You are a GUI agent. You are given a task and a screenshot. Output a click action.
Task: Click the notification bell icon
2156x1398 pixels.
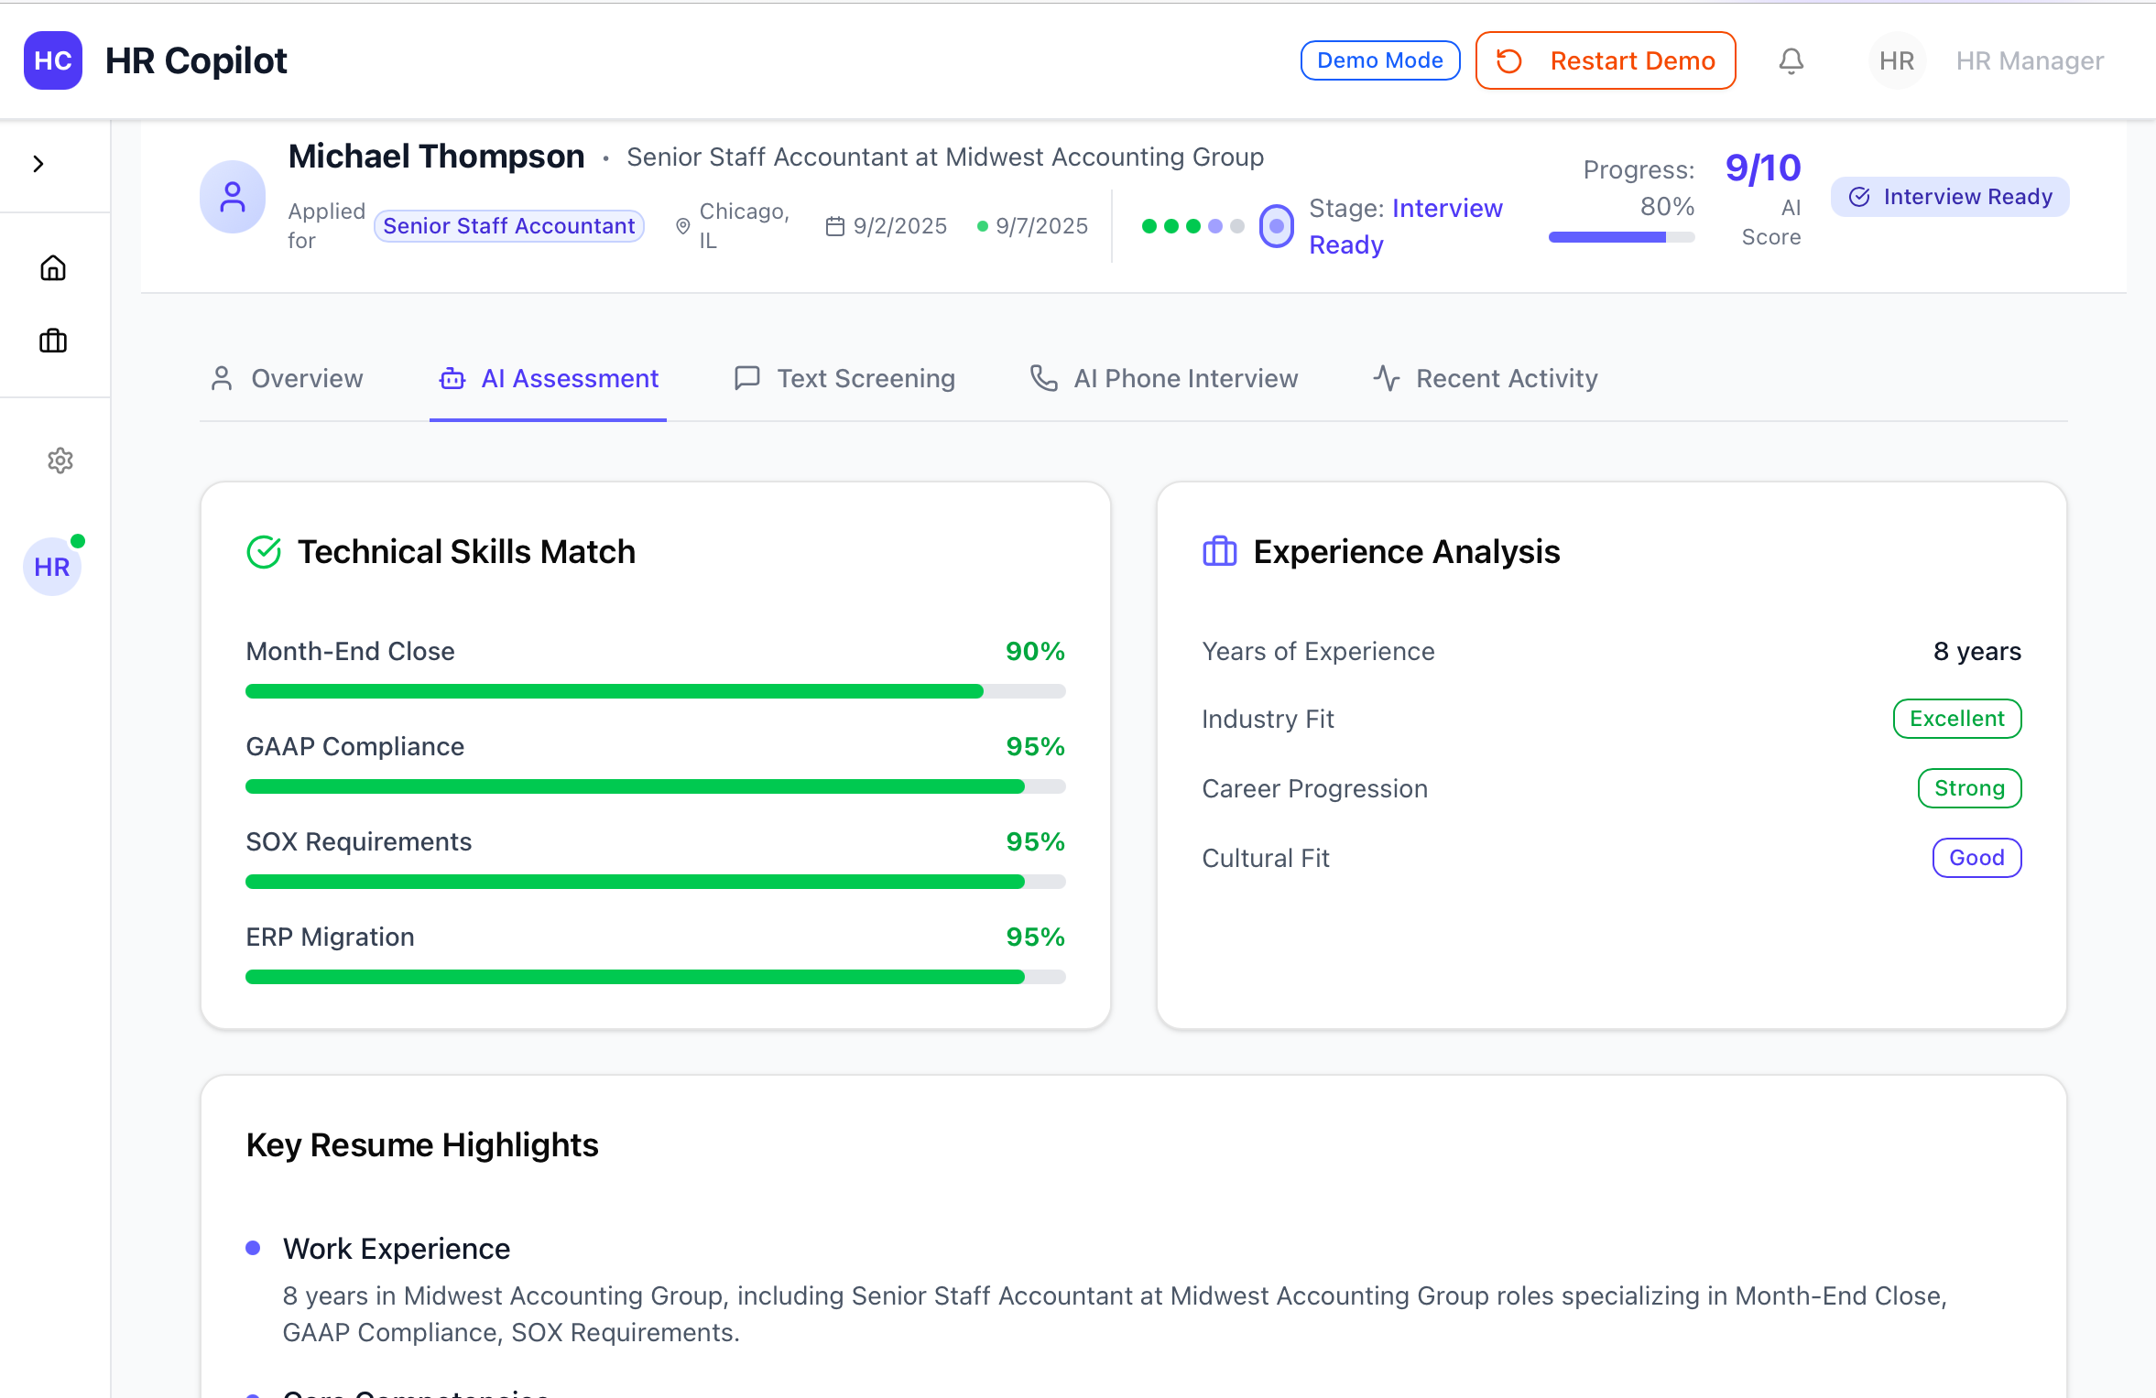(x=1791, y=61)
